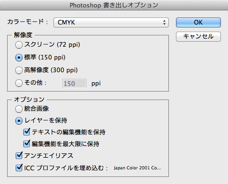Open the カラーモード CMYK dropdown

111,23
